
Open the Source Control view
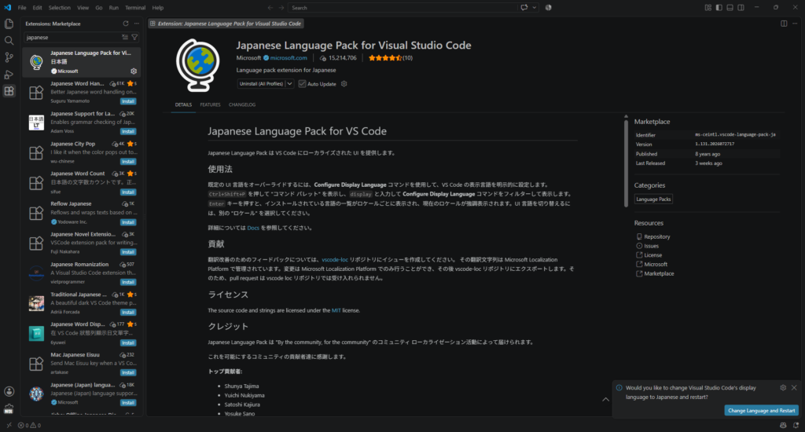9,57
